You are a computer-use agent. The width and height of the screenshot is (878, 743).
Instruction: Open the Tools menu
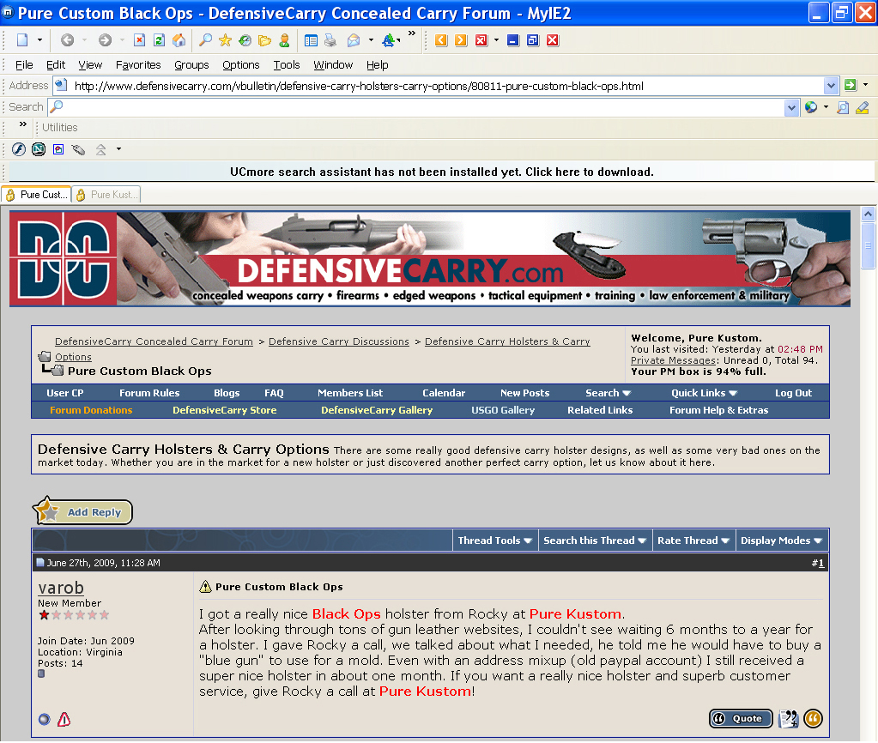(x=287, y=65)
